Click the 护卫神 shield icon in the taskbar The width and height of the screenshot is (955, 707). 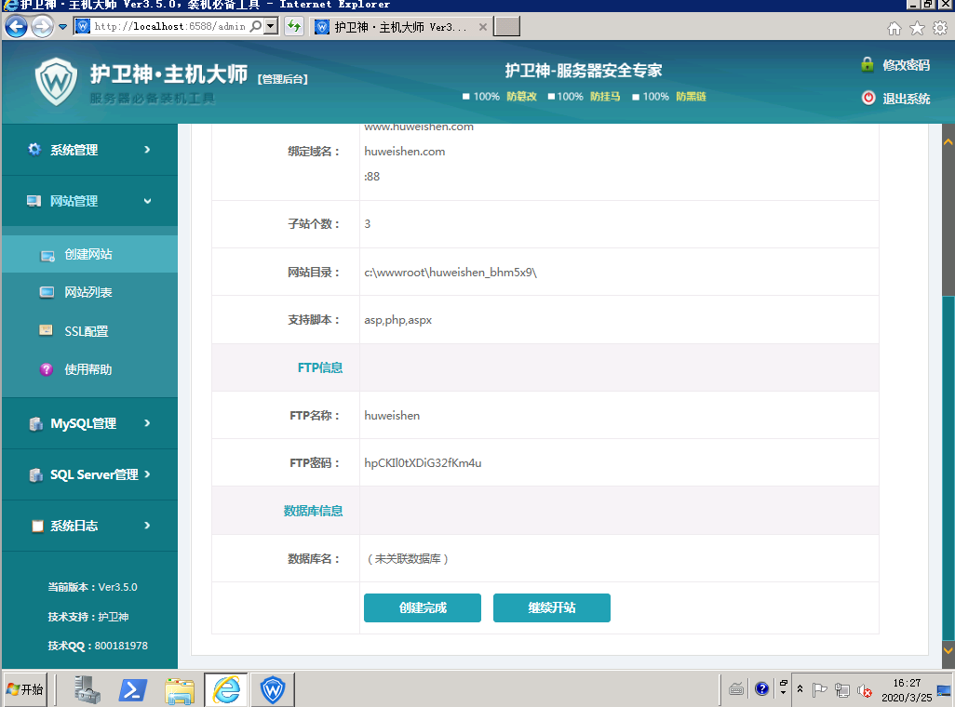(273, 689)
